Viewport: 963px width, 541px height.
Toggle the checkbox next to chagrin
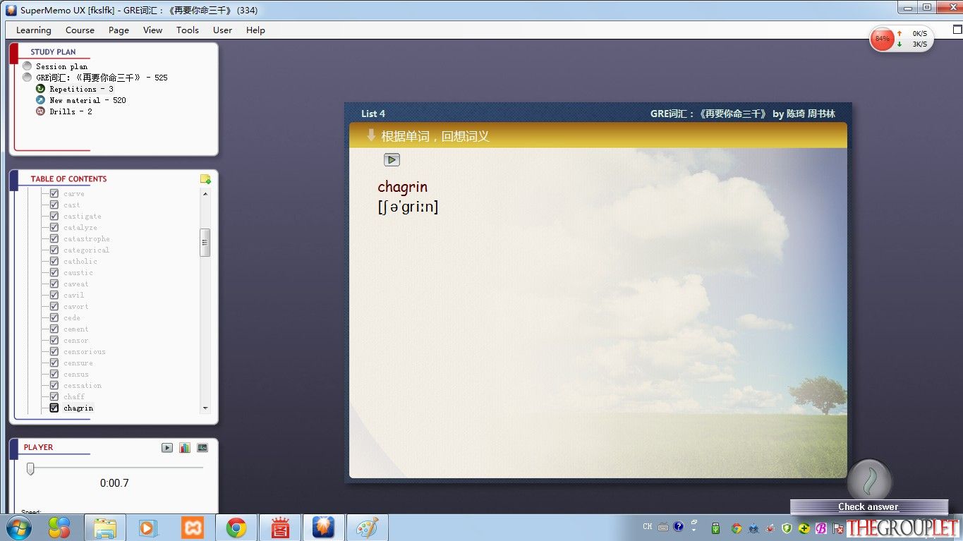click(54, 408)
